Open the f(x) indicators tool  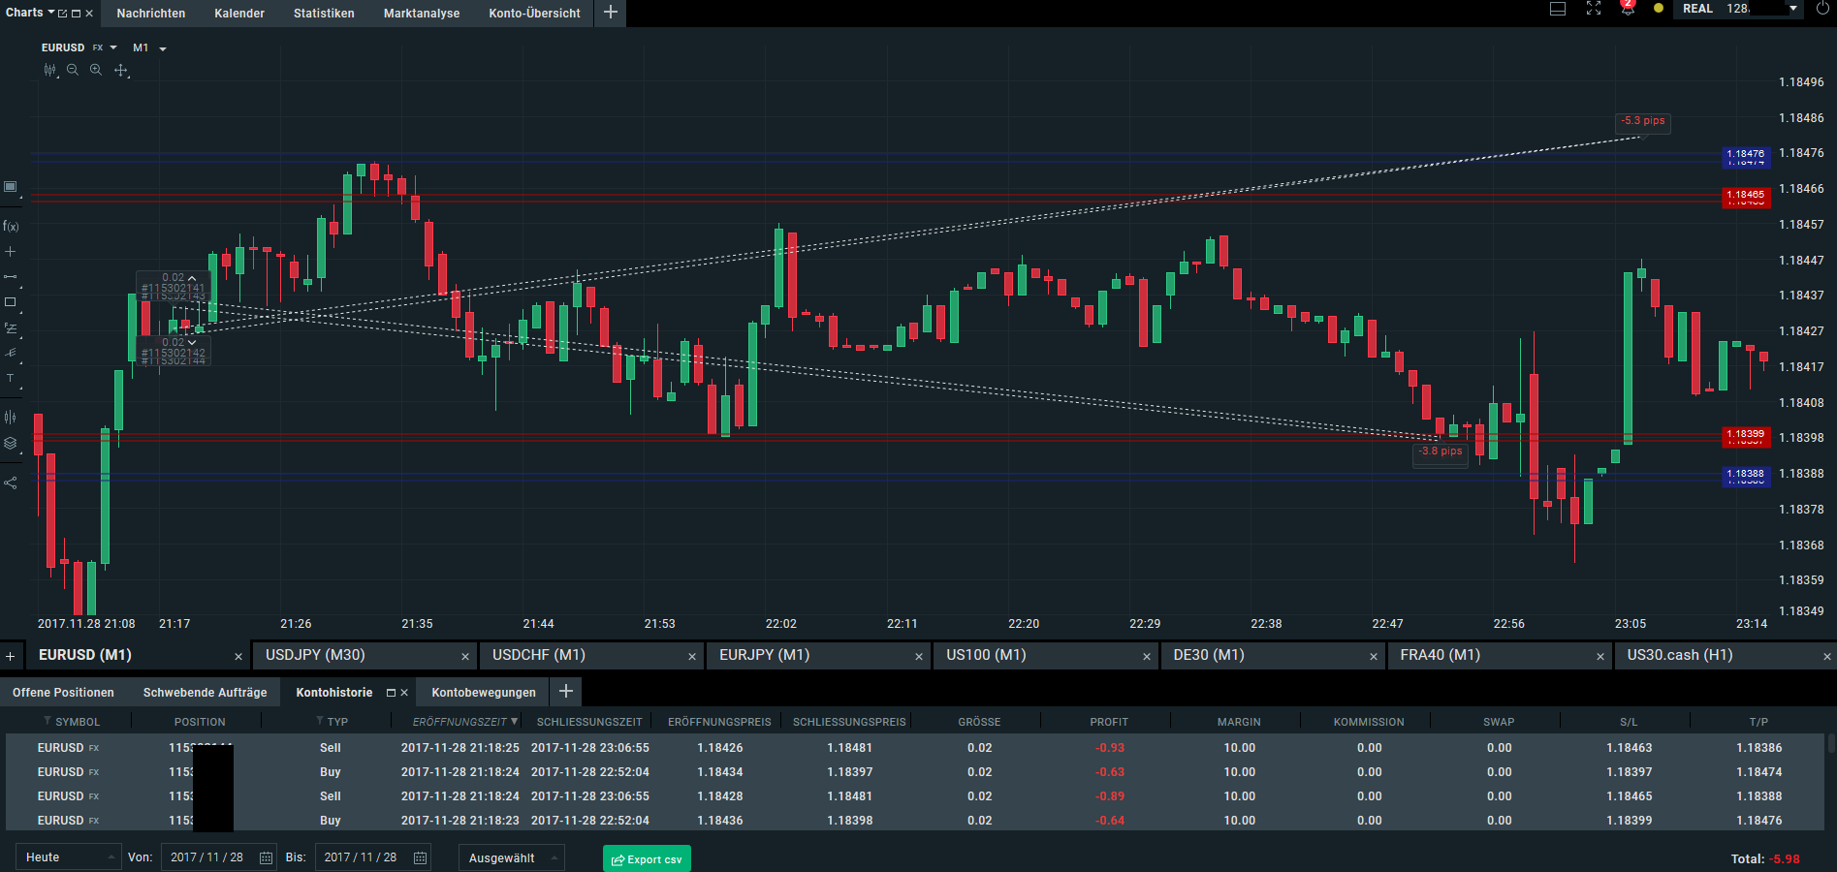(x=11, y=226)
